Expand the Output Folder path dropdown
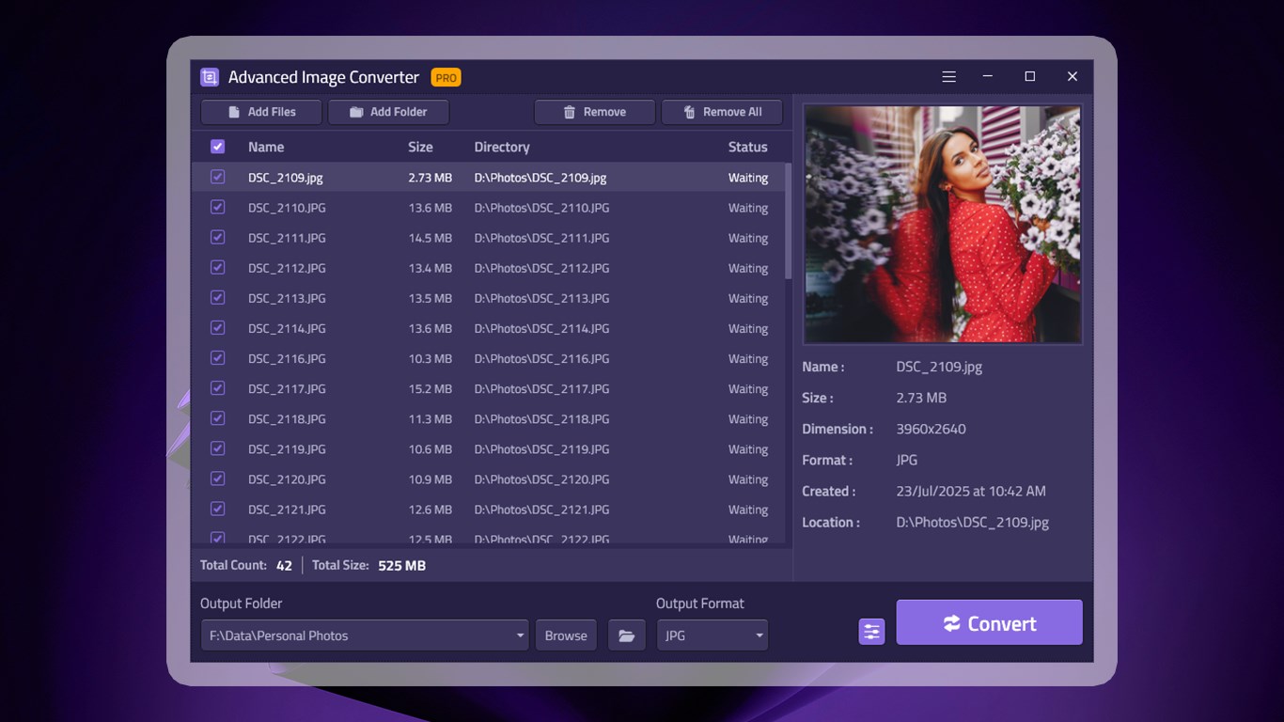The width and height of the screenshot is (1284, 722). (x=520, y=636)
